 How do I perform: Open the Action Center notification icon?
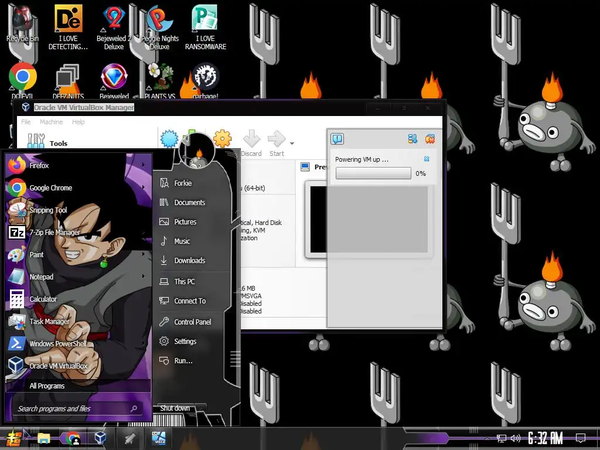pos(581,438)
